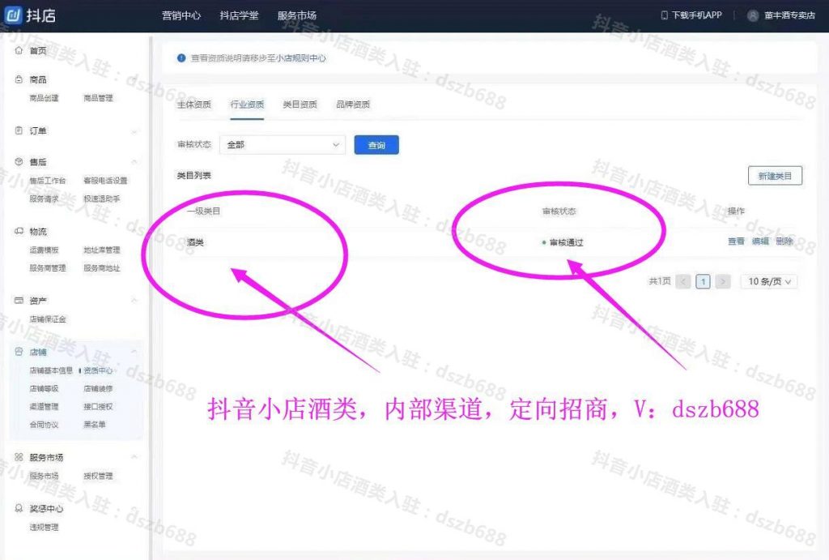Click the 资产 card icon

[19, 300]
